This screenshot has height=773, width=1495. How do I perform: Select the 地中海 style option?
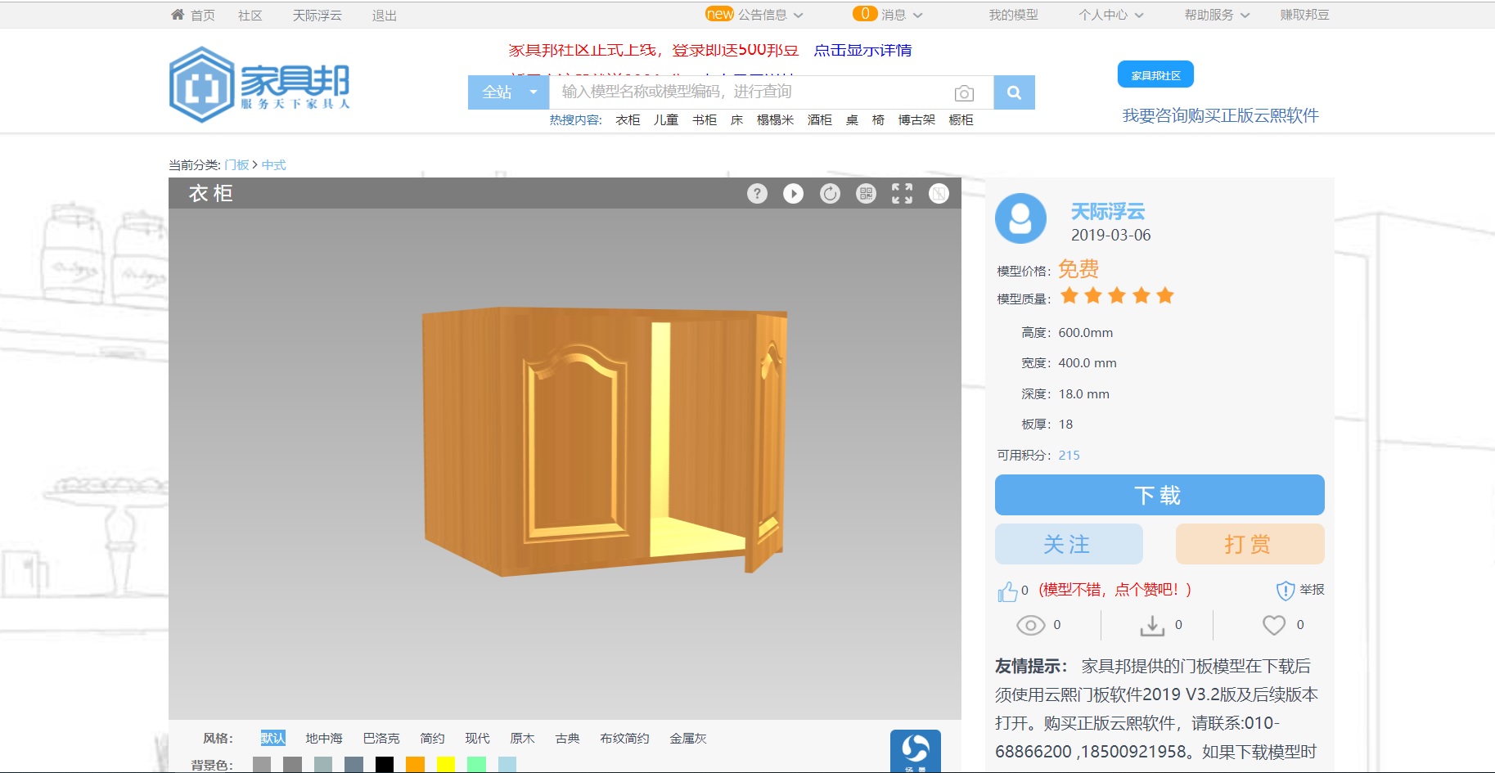pyautogui.click(x=324, y=739)
